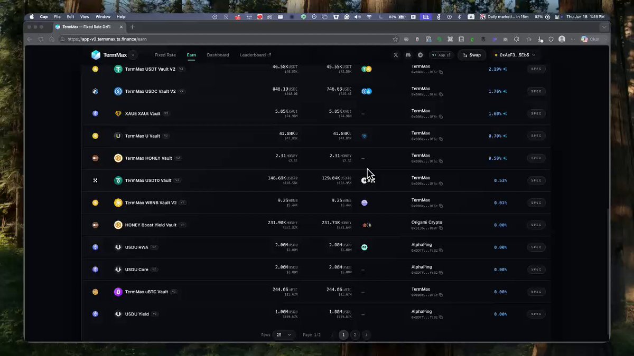Open the V1 App link
Image resolution: width=634 pixels, height=356 pixels.
[x=441, y=55]
